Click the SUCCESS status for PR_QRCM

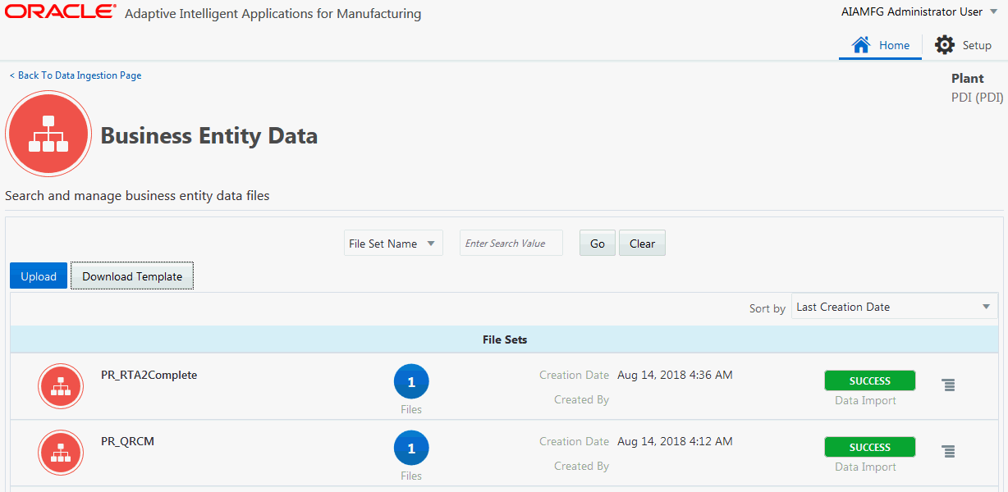coord(870,447)
